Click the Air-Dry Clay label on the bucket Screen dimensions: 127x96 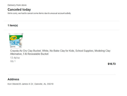coord(15,43)
